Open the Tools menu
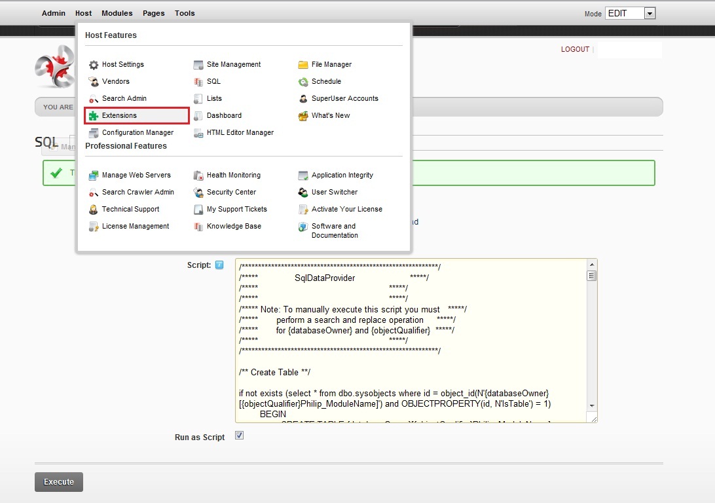The image size is (715, 503). pyautogui.click(x=185, y=12)
